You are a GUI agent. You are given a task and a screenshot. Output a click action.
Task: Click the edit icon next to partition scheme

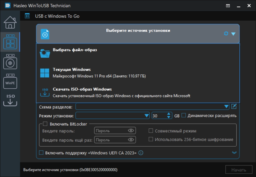point(234,106)
